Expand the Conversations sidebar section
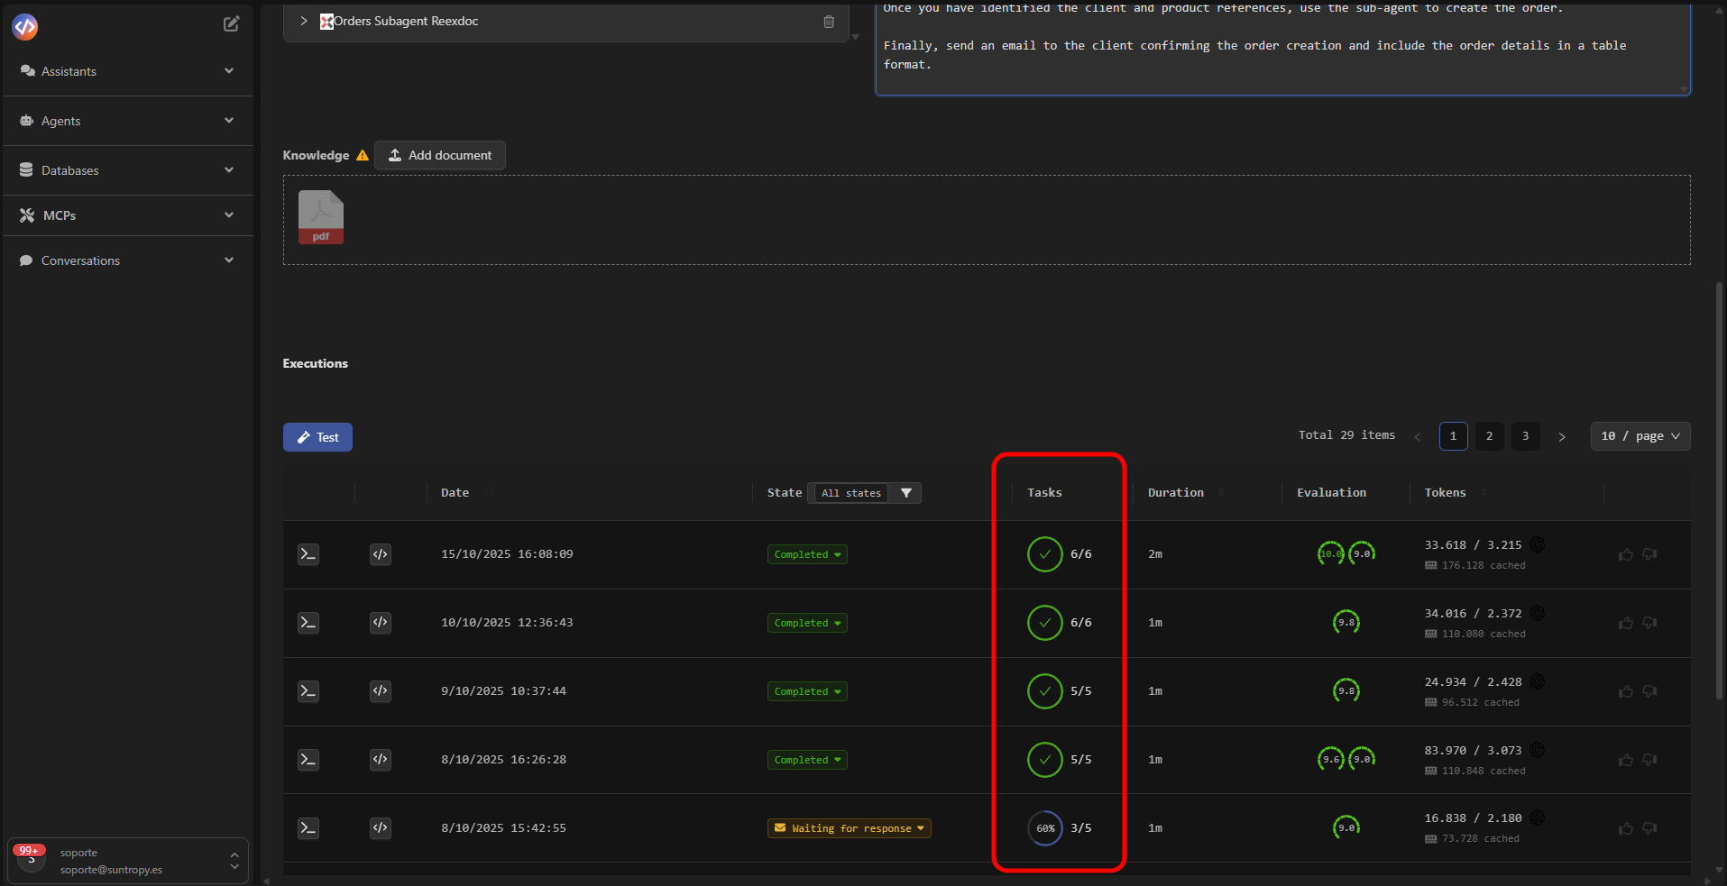 (x=128, y=260)
